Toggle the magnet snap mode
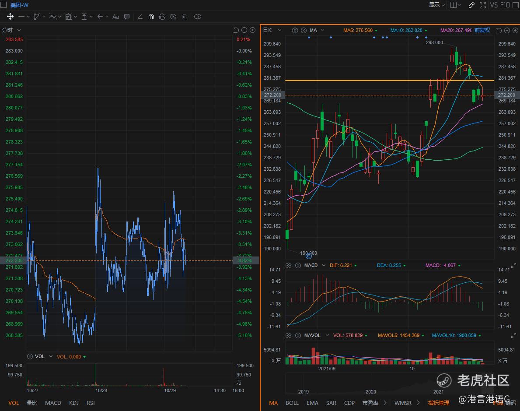 [151, 17]
